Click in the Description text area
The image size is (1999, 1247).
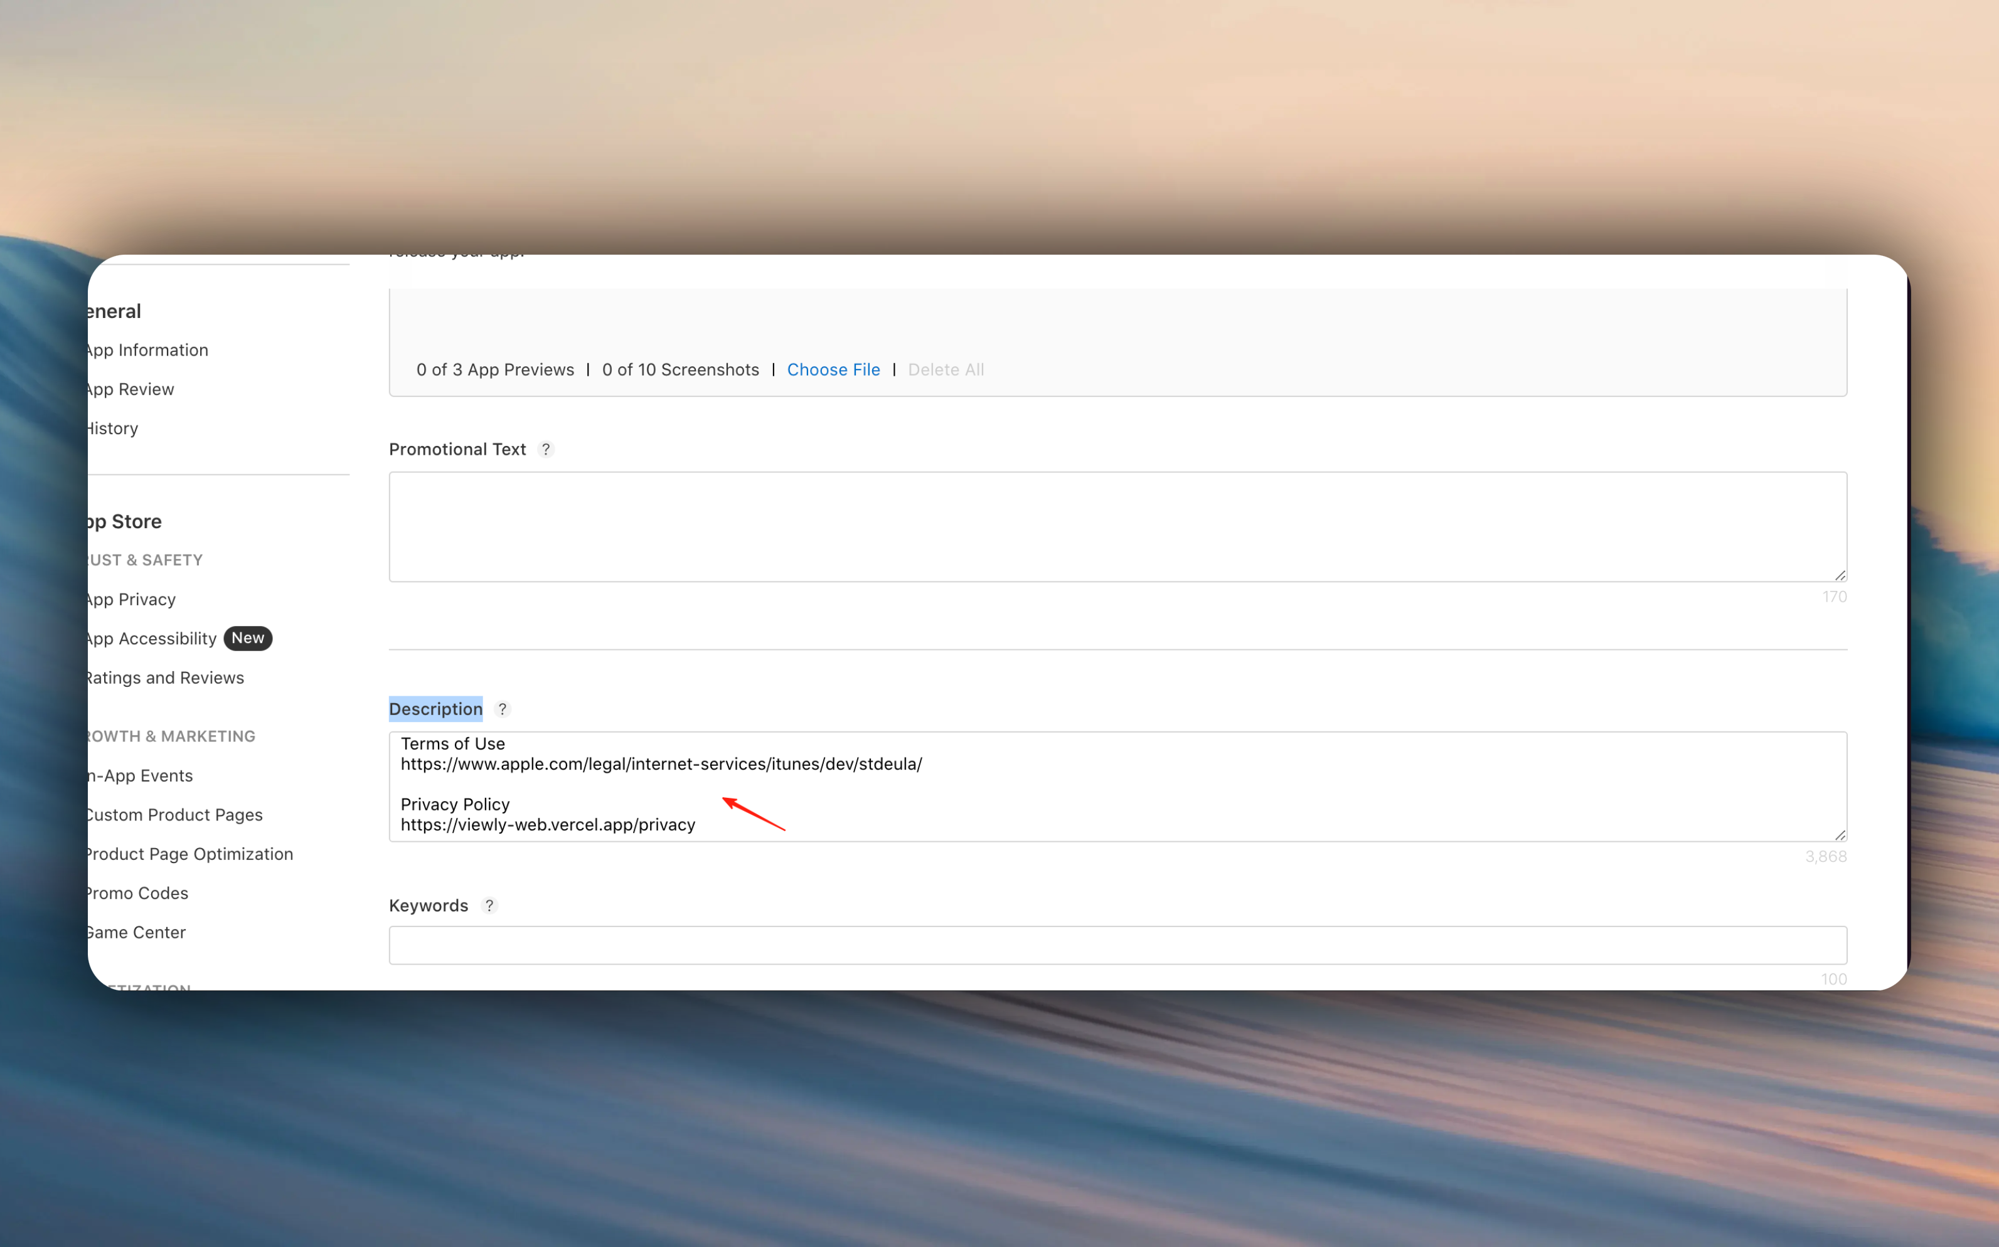[x=1237, y=788]
